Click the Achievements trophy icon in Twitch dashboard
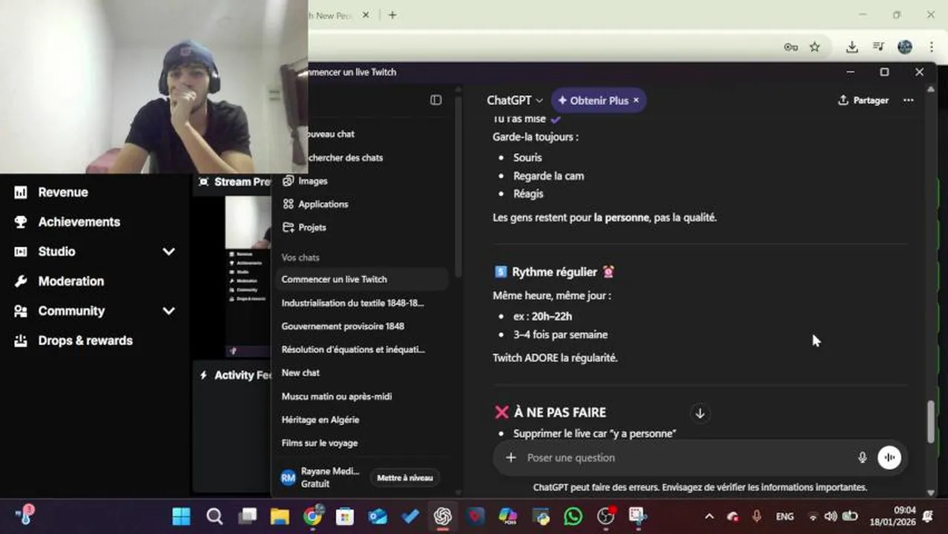 tap(21, 222)
